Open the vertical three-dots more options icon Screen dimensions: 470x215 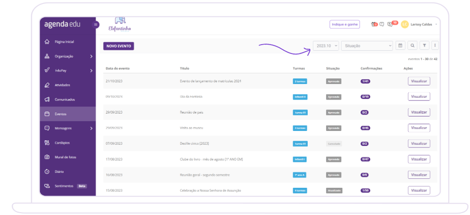[x=435, y=46]
